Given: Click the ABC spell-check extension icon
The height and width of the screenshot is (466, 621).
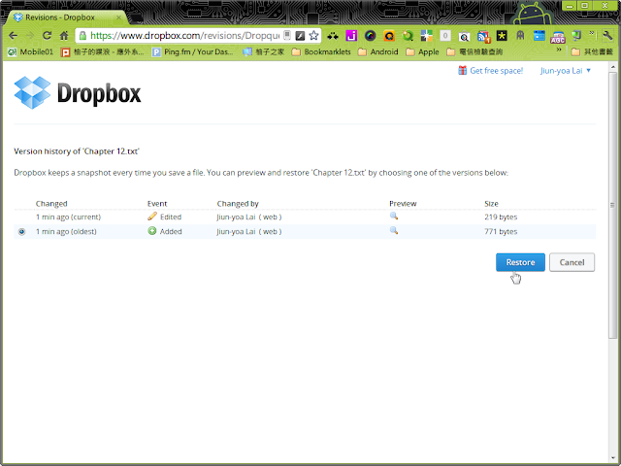Looking at the screenshot, I should [558, 37].
